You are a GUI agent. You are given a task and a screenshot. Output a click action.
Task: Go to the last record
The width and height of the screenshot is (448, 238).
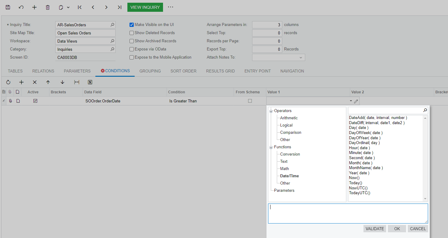[120, 7]
